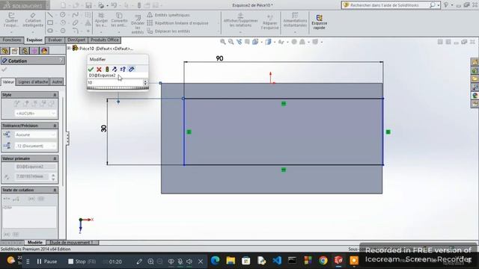Open the .12 (Document) precision dropdown
The image size is (479, 269).
pos(36,146)
